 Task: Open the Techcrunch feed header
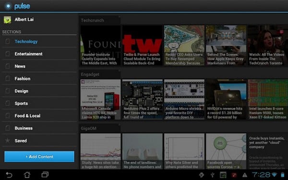click(100, 20)
